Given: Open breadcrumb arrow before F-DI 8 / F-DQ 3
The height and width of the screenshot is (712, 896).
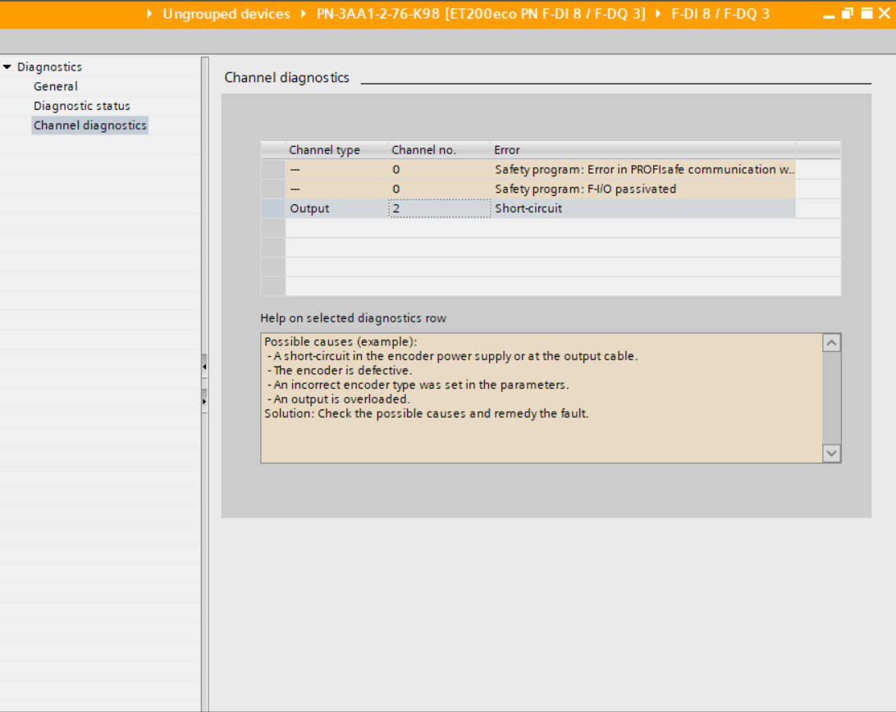Looking at the screenshot, I should point(658,14).
